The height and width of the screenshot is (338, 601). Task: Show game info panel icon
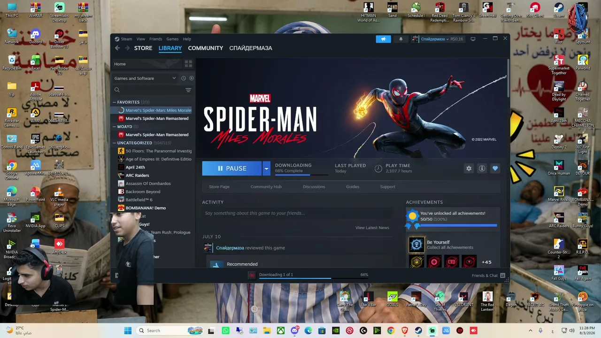tap(482, 168)
